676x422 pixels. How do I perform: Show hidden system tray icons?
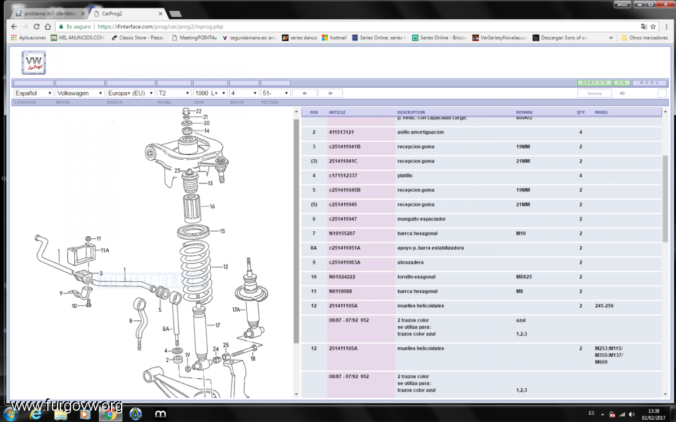[603, 414]
